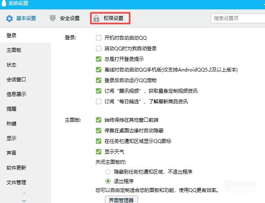Click the QQ penguin icon in title bar
The width and height of the screenshot is (265, 203).
click(4, 3)
